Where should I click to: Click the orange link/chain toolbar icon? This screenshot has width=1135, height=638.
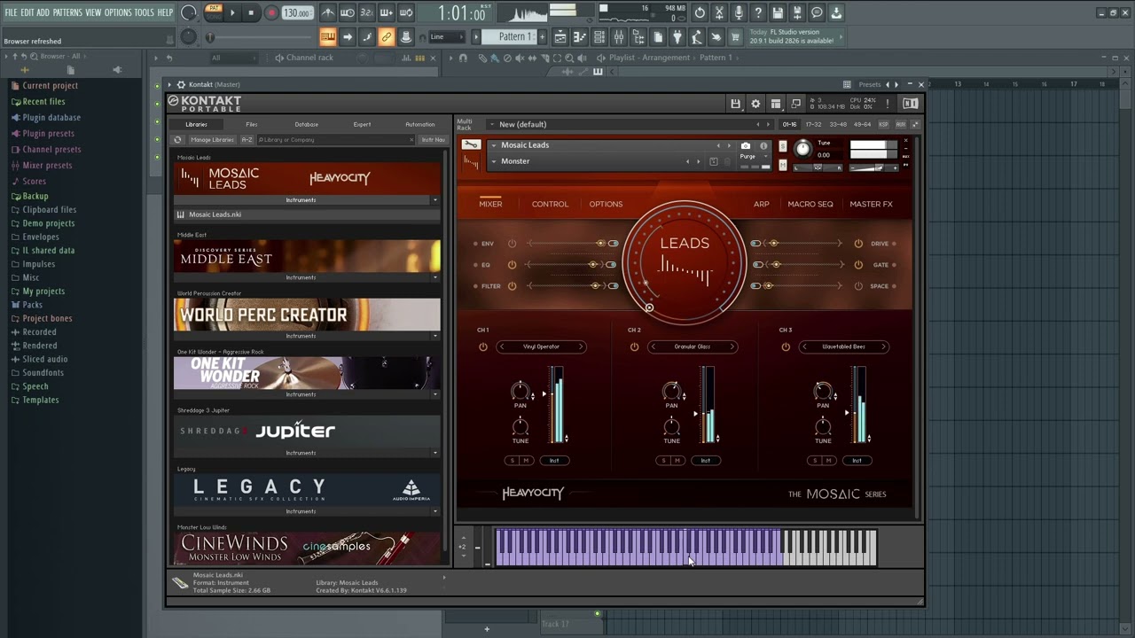pos(386,37)
